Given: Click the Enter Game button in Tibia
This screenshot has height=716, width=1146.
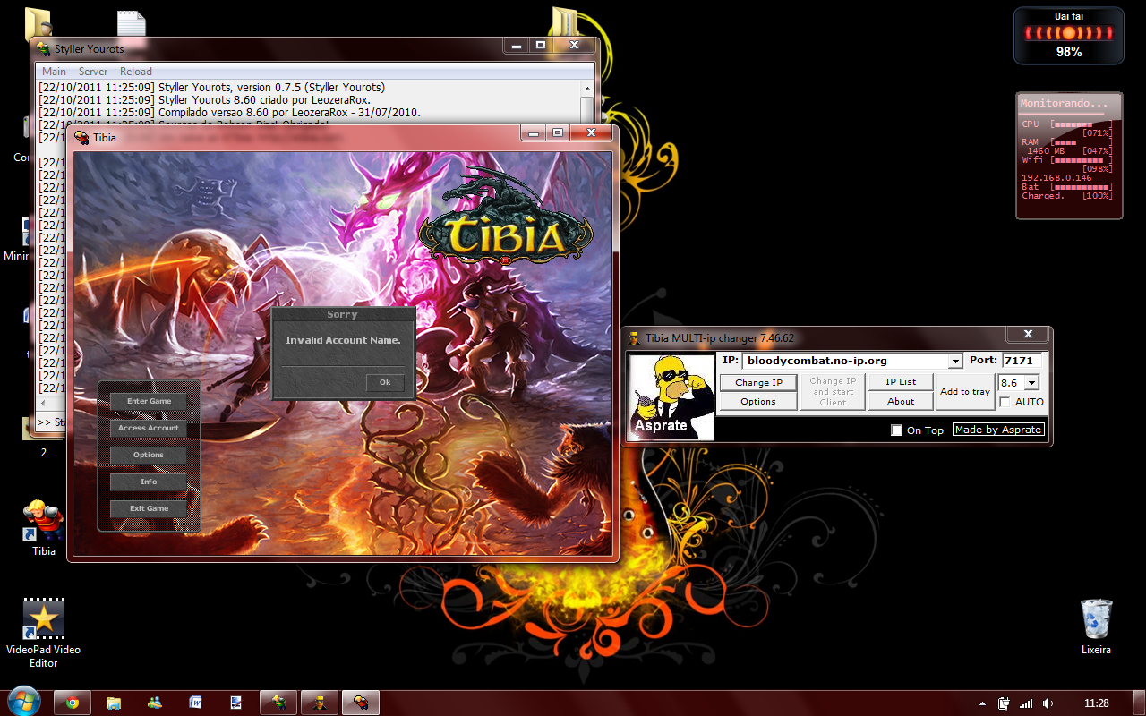Looking at the screenshot, I should pos(149,401).
